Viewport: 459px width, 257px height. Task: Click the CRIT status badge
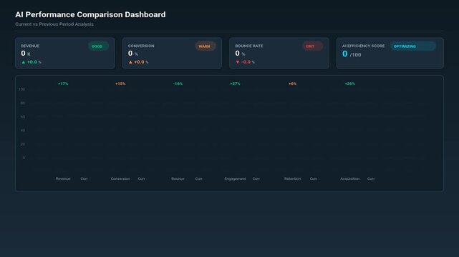click(313, 46)
